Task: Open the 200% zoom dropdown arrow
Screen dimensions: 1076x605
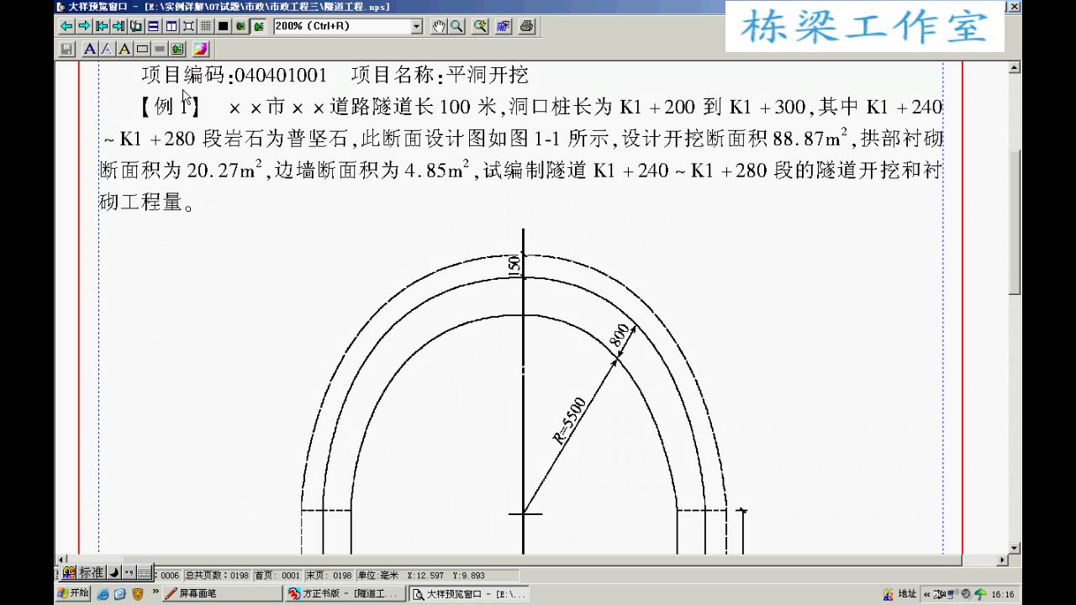Action: point(417,26)
